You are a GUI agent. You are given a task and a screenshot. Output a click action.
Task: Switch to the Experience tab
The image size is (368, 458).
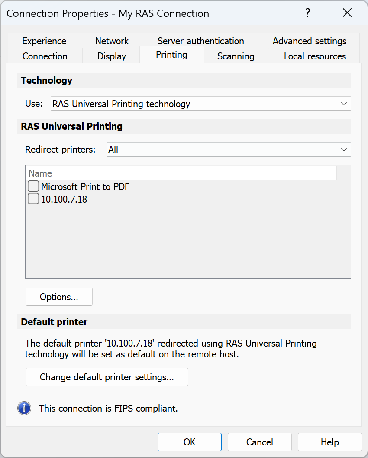click(44, 41)
